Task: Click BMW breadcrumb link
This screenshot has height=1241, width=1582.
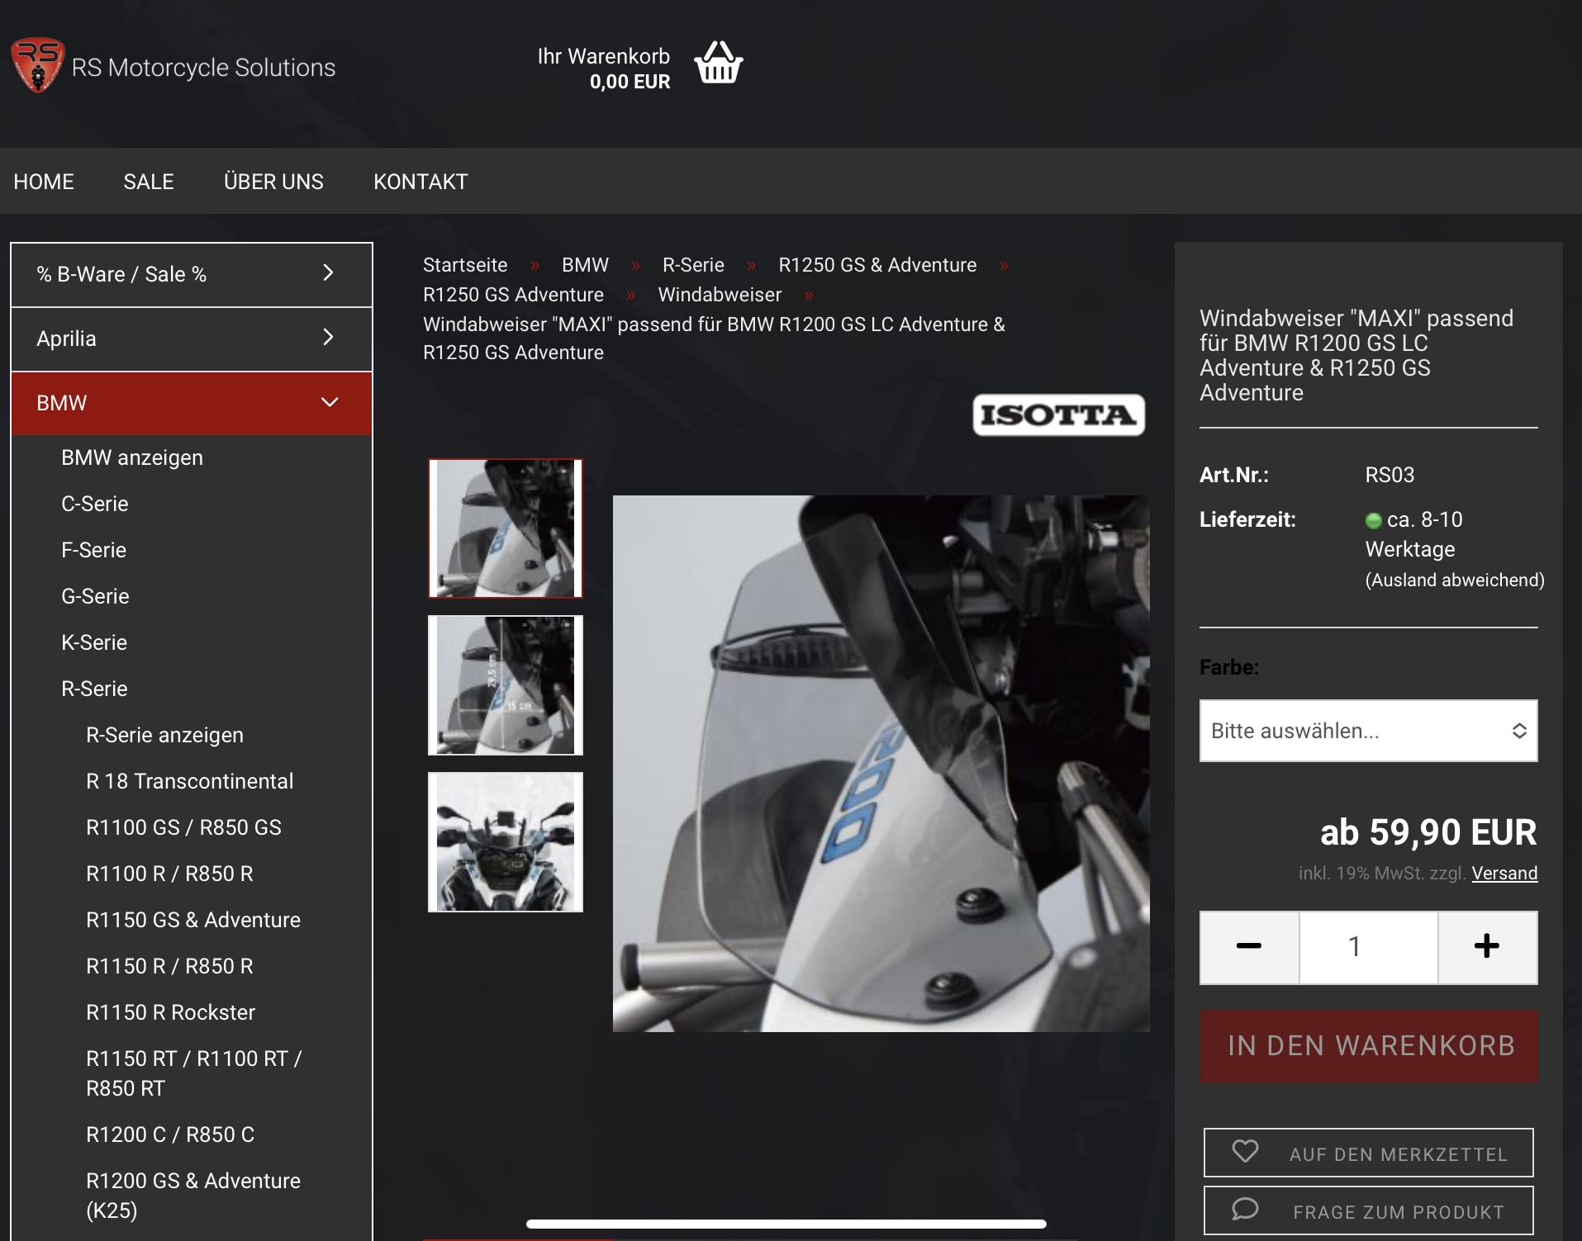Action: pyautogui.click(x=585, y=265)
